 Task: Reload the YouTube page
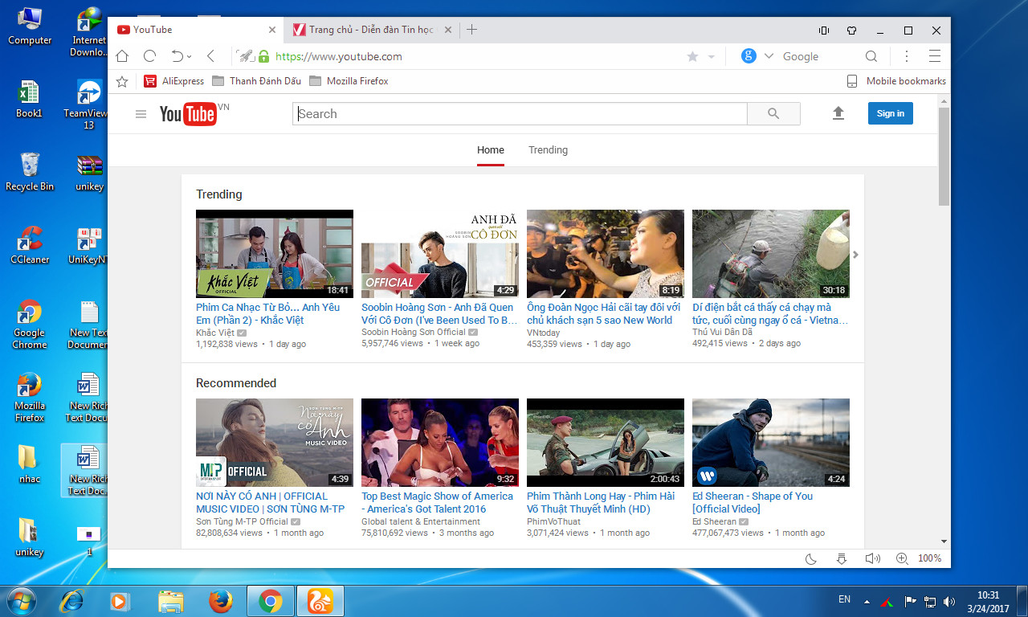click(149, 56)
